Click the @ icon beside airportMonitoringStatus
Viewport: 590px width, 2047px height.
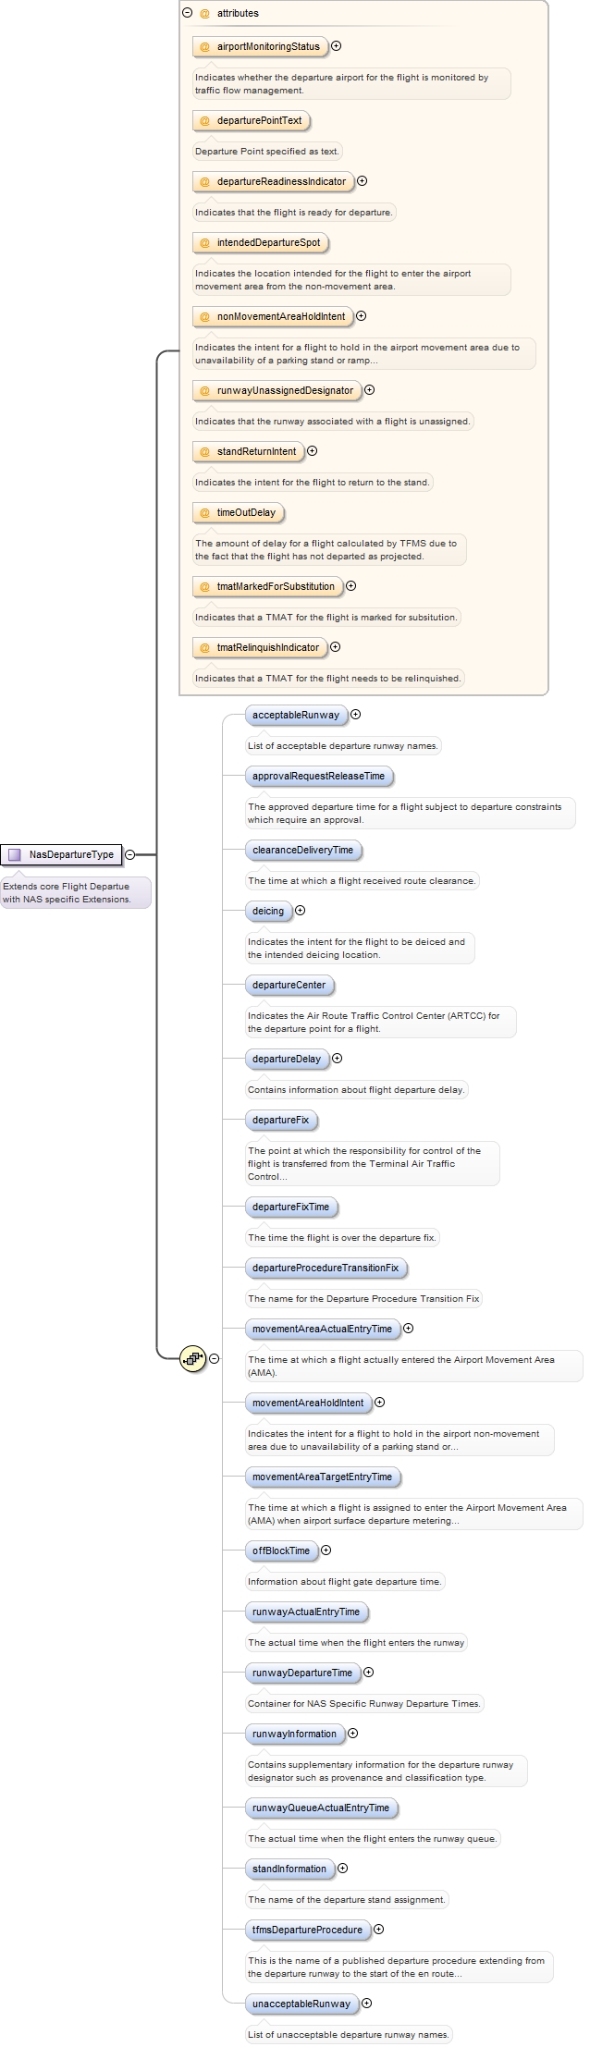tap(205, 46)
